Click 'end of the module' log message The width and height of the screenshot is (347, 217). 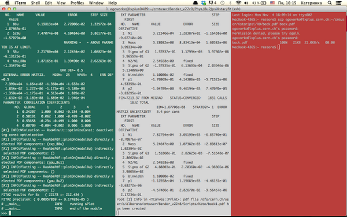(86, 208)
